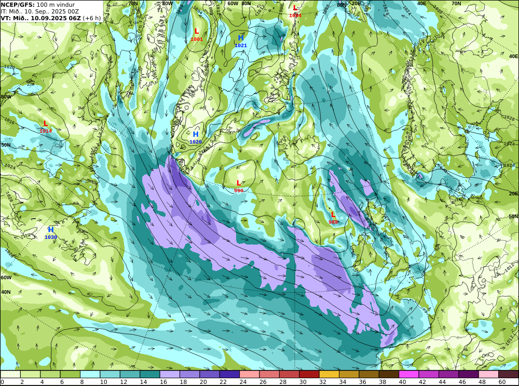Click the 42-44 orchid purple legend swatch

(429, 374)
